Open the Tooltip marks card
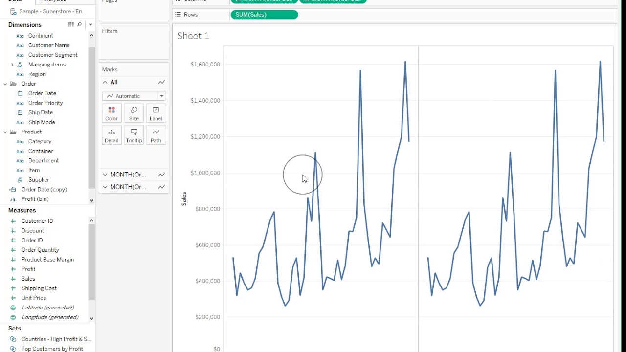 coord(134,135)
